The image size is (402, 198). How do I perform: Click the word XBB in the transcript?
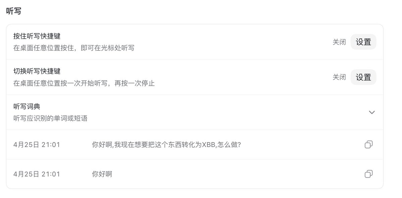pyautogui.click(x=209, y=145)
